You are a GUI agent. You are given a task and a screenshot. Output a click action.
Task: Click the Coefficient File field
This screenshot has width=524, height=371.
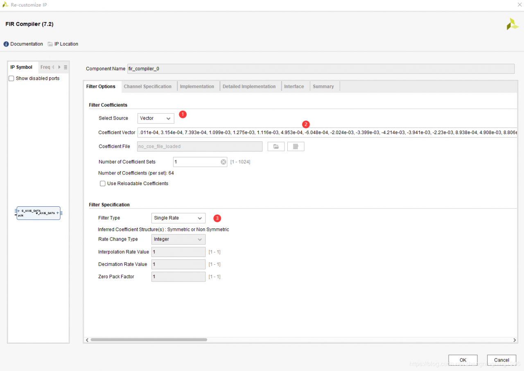(x=200, y=146)
